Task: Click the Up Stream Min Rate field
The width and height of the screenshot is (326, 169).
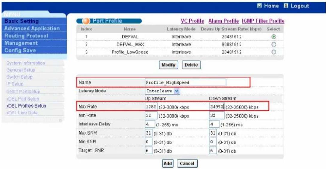Action: 151,115
